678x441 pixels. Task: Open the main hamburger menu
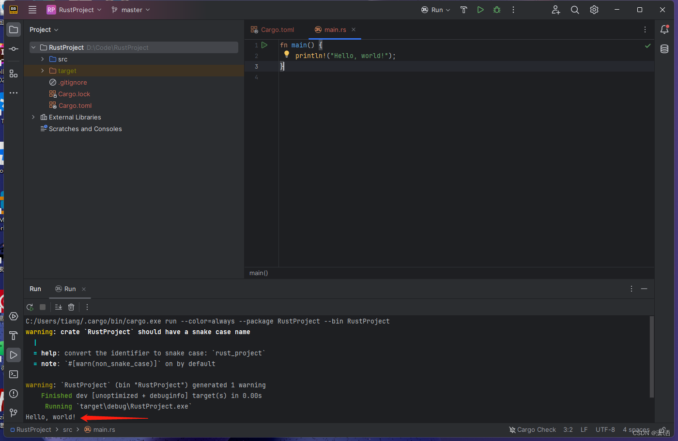[x=32, y=10]
